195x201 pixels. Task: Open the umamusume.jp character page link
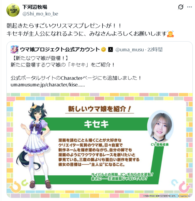[x=48, y=85]
